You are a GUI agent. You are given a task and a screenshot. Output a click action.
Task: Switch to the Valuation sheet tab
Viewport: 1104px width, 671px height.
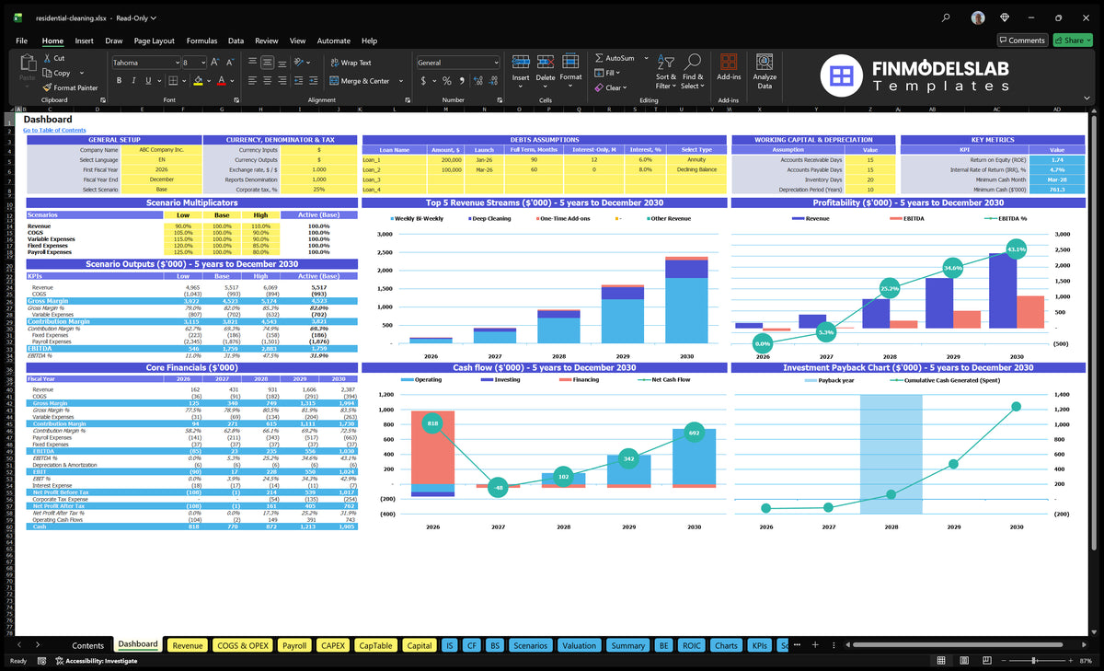tap(579, 645)
